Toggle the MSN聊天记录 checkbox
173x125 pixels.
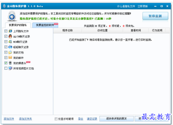(x=6, y=42)
